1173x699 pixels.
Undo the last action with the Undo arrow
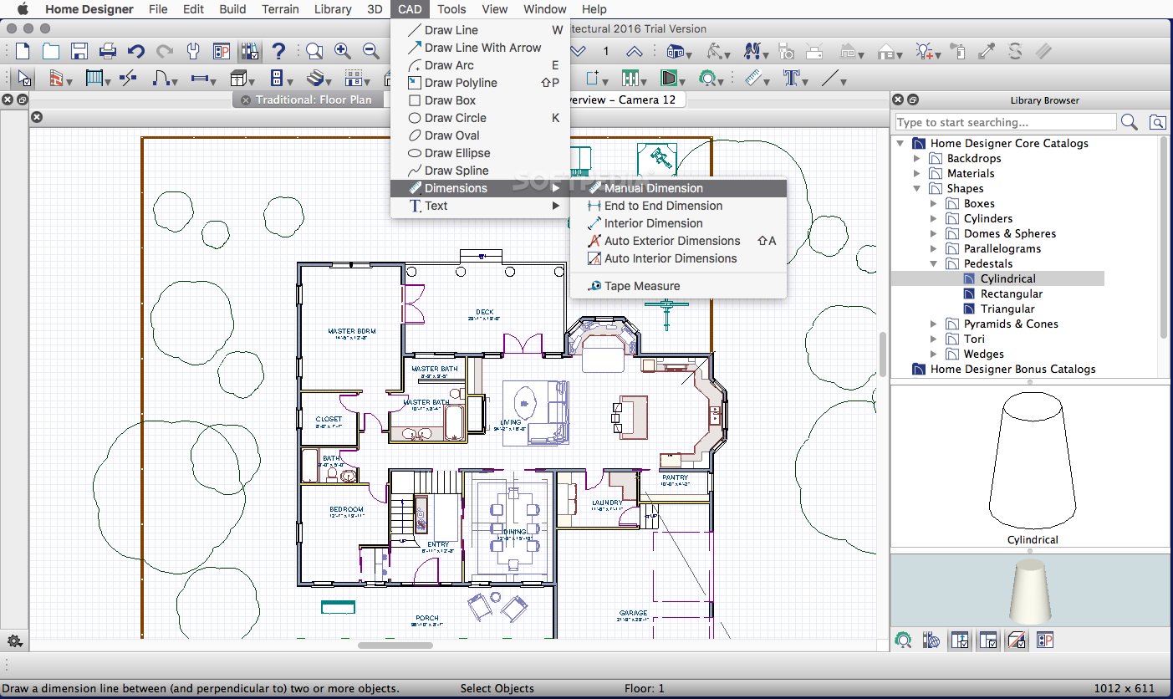[x=136, y=51]
